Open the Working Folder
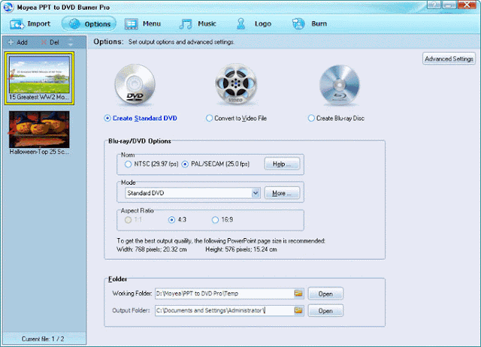 325,294
